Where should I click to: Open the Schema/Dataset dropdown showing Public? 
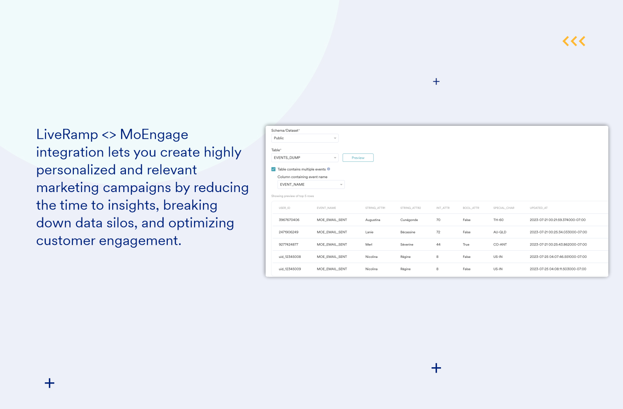tap(305, 138)
